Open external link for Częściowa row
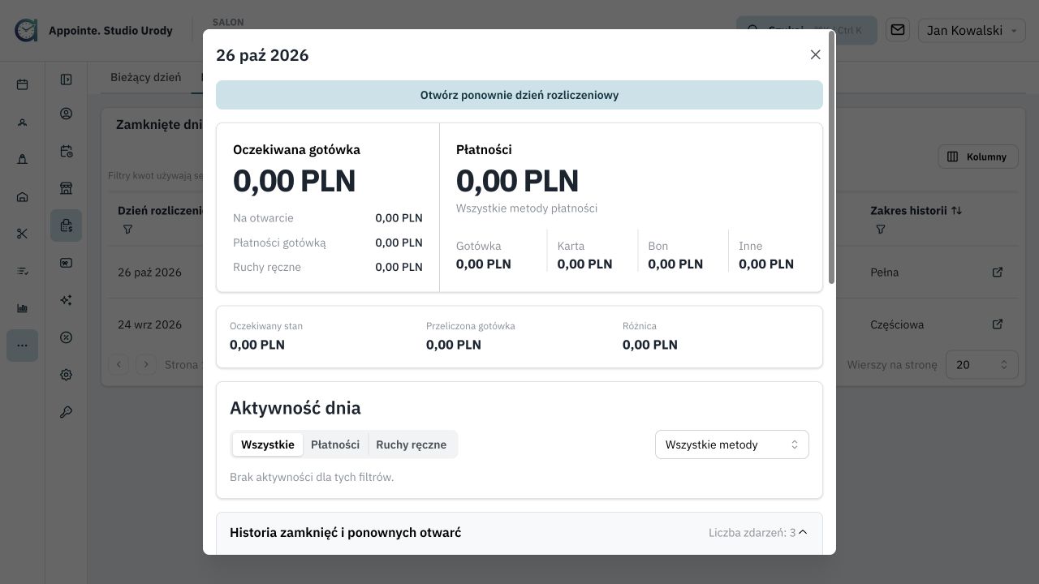This screenshot has height=584, width=1039. pos(998,324)
